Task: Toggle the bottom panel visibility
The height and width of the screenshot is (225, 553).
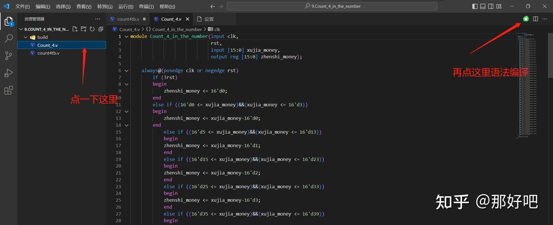Action: pos(483,6)
